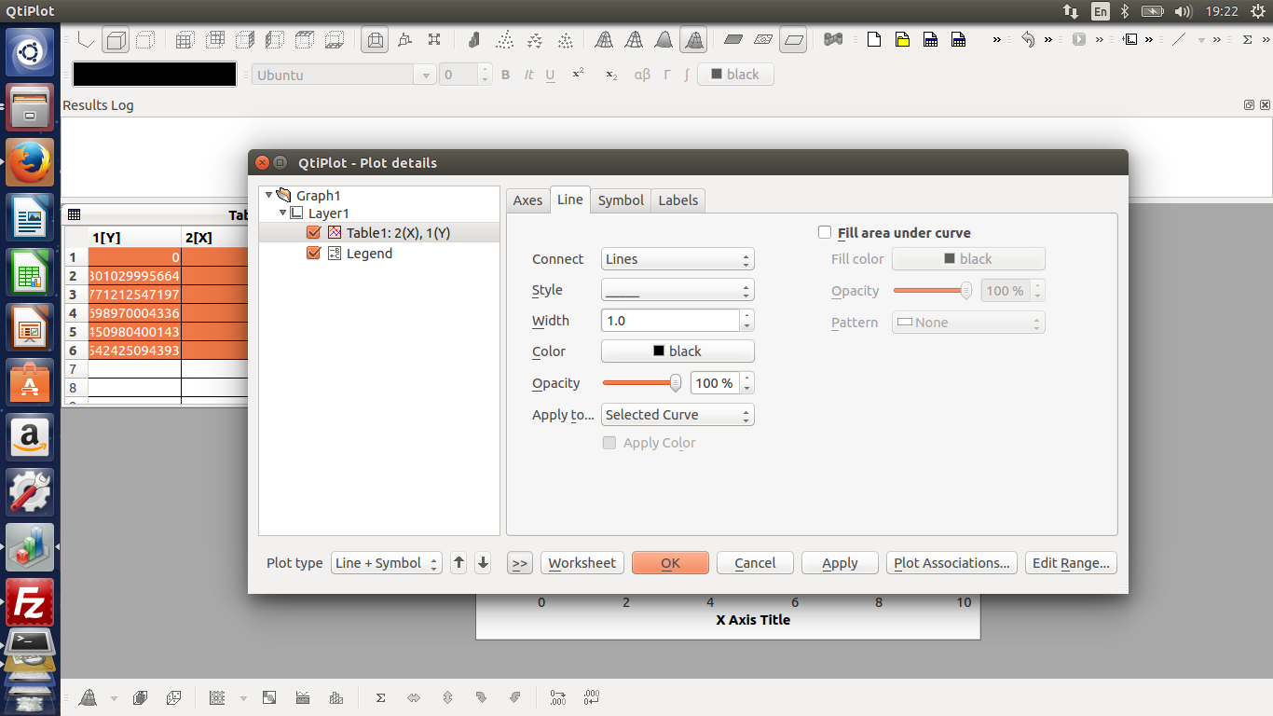Click the line Color black swatch button

pyautogui.click(x=678, y=351)
